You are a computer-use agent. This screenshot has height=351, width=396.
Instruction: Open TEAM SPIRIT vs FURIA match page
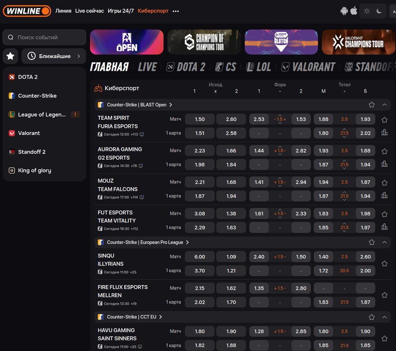(x=118, y=122)
